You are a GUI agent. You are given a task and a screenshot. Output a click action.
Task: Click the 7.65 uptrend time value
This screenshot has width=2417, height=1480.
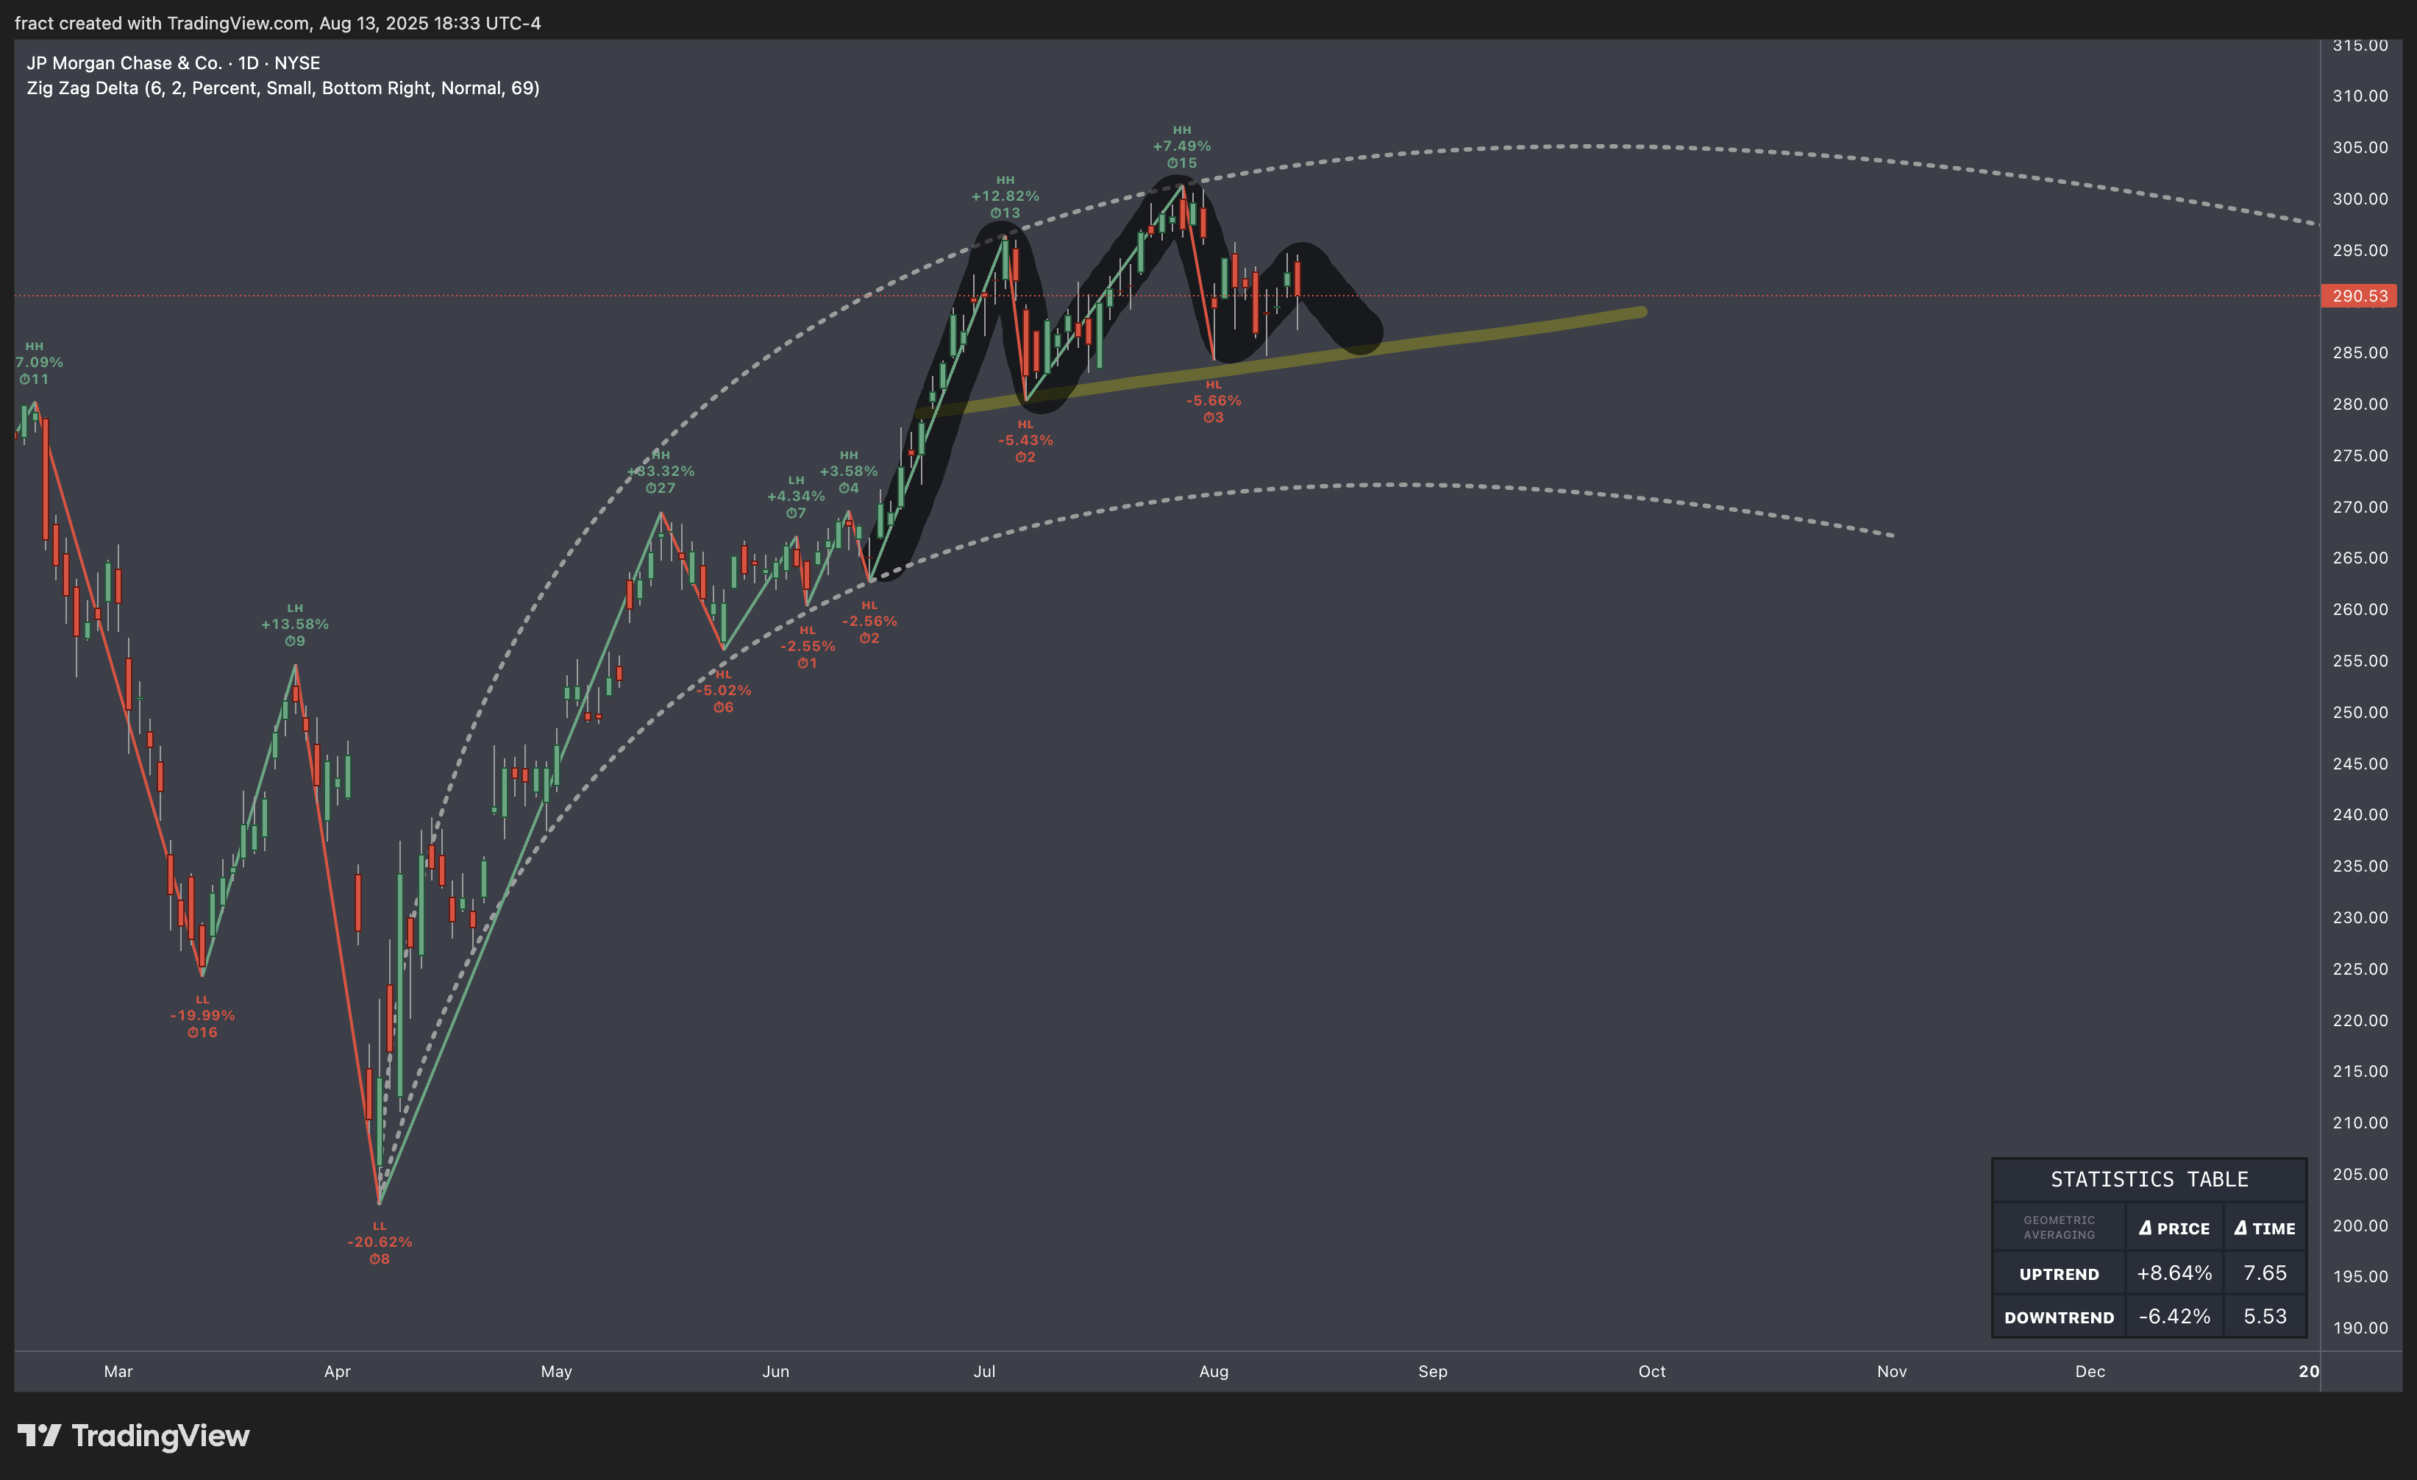click(x=2265, y=1273)
